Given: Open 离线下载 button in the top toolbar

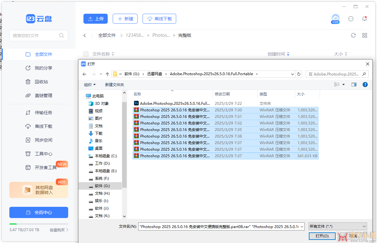Looking at the screenshot, I should tap(159, 19).
